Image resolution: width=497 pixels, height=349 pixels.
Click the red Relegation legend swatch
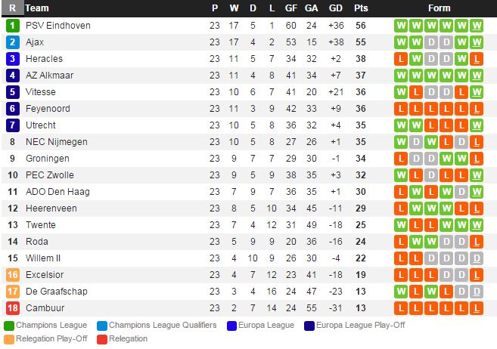(x=101, y=339)
